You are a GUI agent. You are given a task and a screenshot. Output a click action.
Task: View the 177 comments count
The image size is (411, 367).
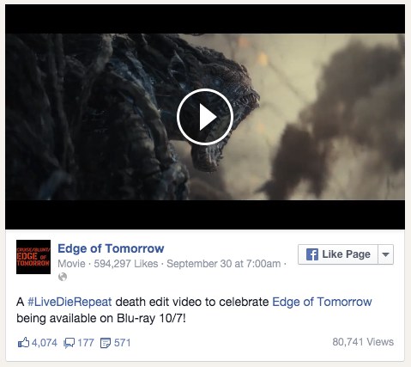[x=86, y=343]
